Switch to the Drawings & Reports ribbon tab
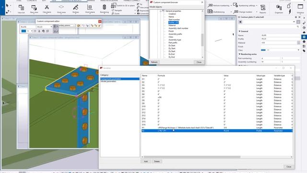 72,1
